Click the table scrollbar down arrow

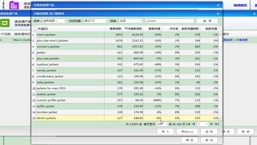coord(220,119)
